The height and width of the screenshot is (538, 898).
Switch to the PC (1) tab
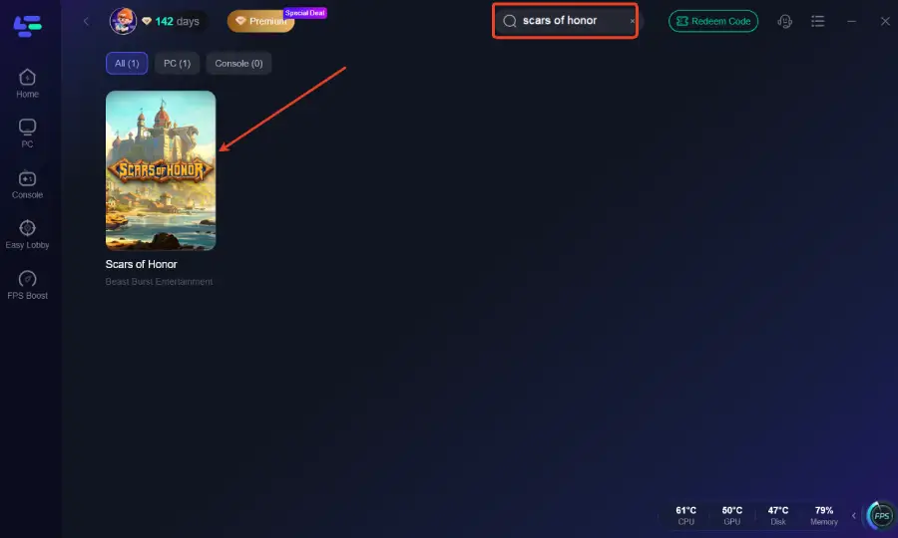[178, 63]
